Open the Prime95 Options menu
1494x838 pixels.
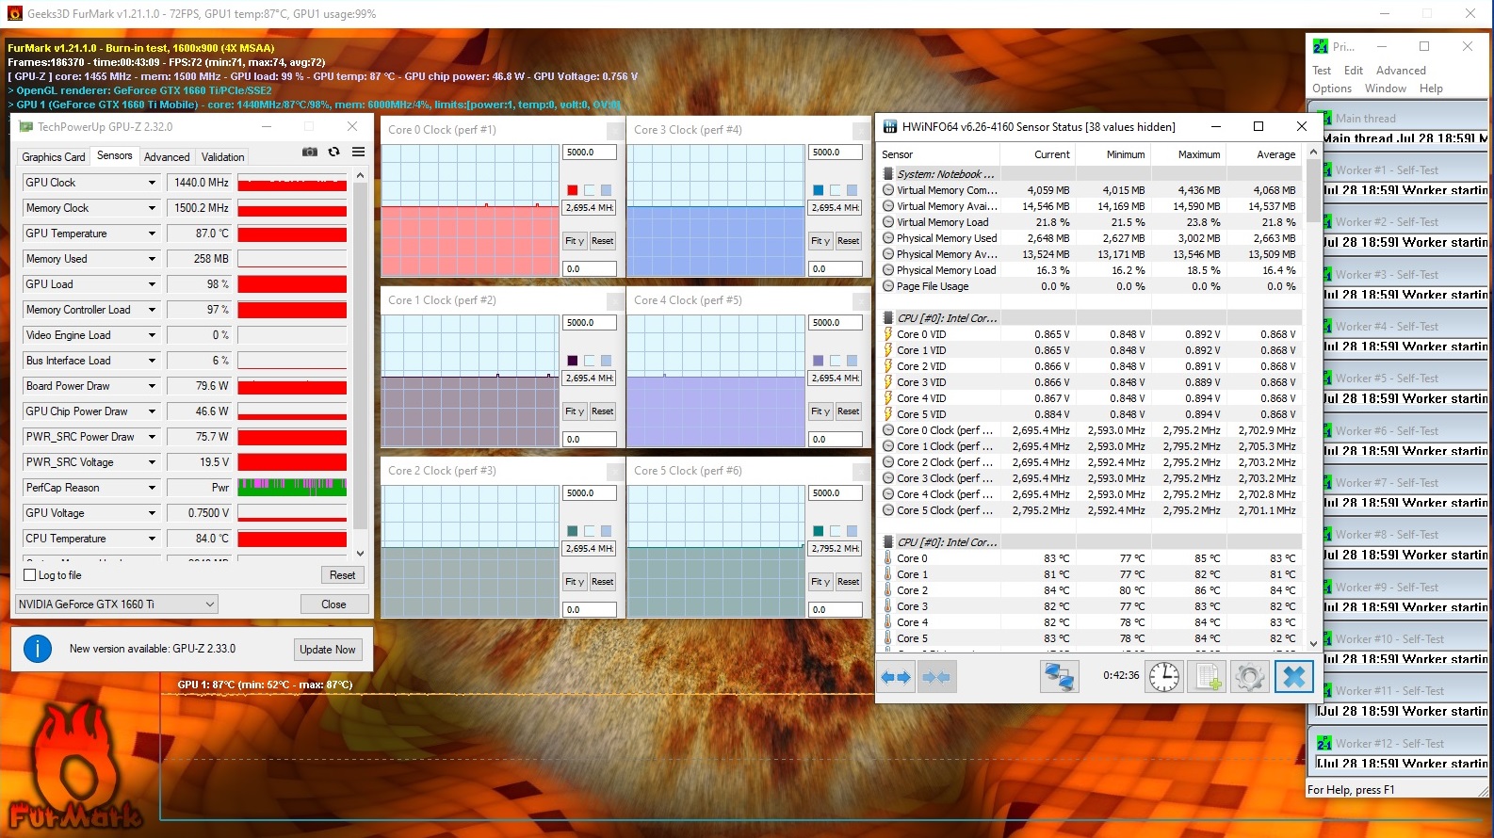coord(1332,89)
